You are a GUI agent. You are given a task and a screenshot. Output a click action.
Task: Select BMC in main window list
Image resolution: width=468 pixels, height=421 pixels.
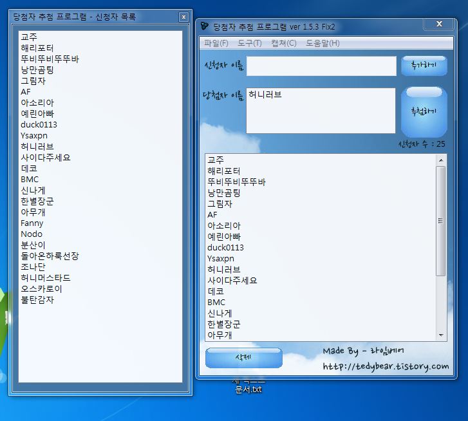pyautogui.click(x=216, y=303)
